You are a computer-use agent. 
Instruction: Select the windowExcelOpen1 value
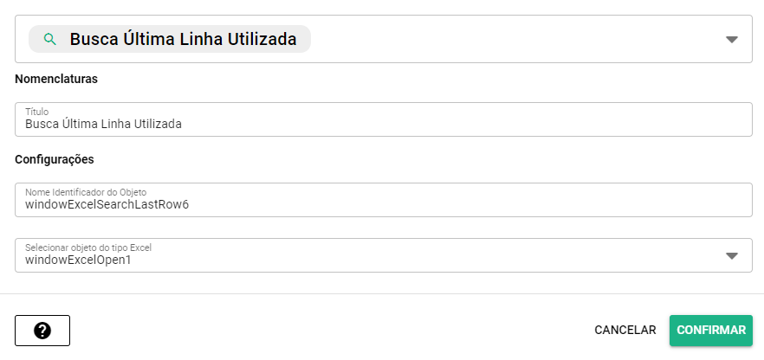coord(78,260)
